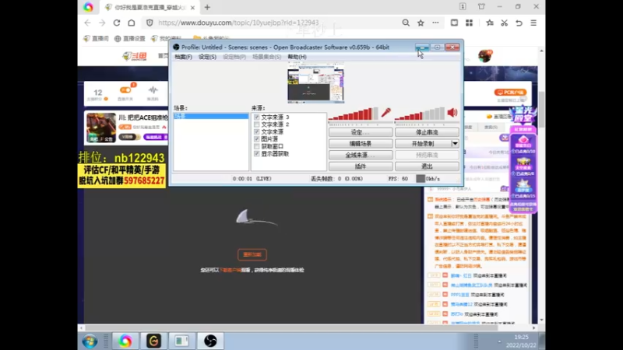623x350 pixels.
Task: Click the scissors screenshot icon
Action: [x=504, y=23]
